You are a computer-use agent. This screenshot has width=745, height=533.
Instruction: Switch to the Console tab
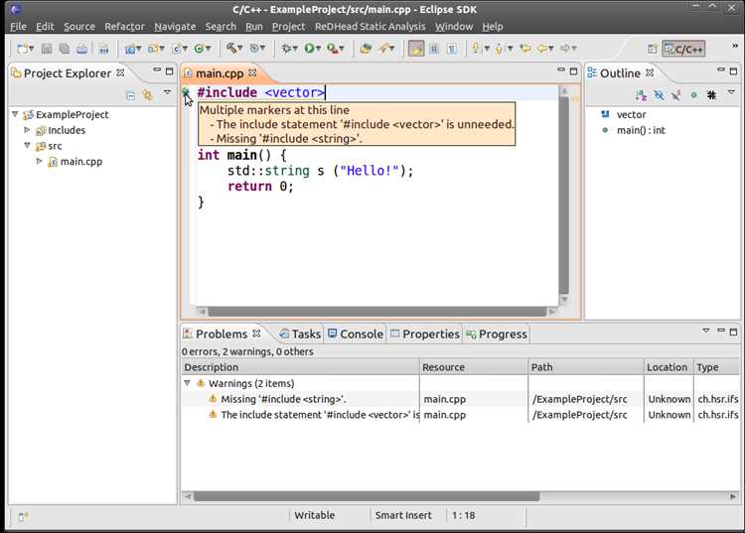tap(356, 334)
